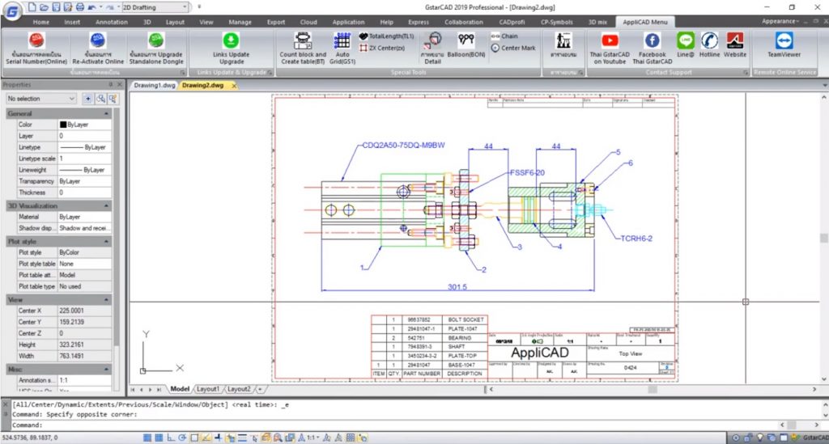Select the Center Mark tool
Screen dimensions: 829x444
click(512, 48)
